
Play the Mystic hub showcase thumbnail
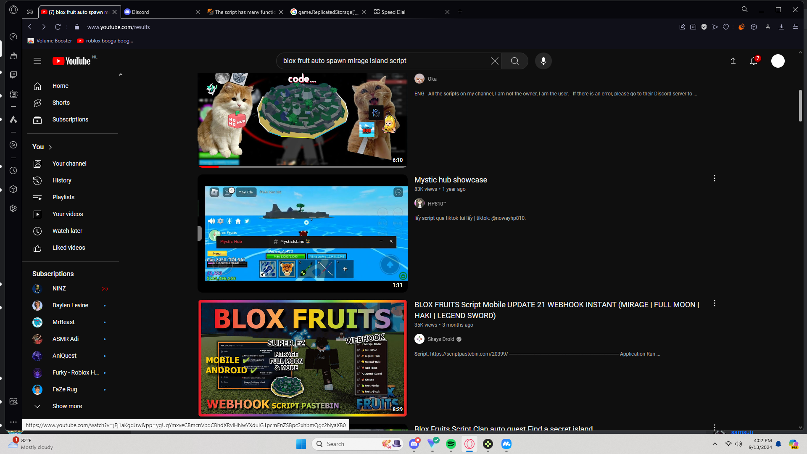303,234
